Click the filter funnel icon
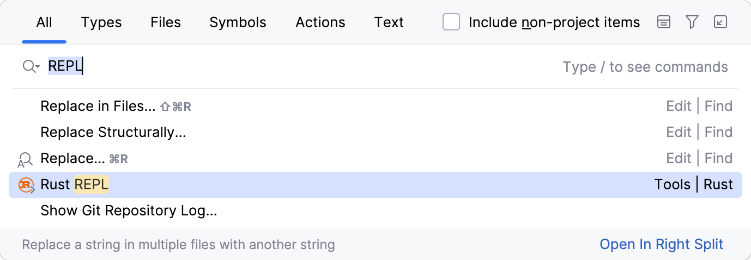The height and width of the screenshot is (260, 751). [692, 22]
